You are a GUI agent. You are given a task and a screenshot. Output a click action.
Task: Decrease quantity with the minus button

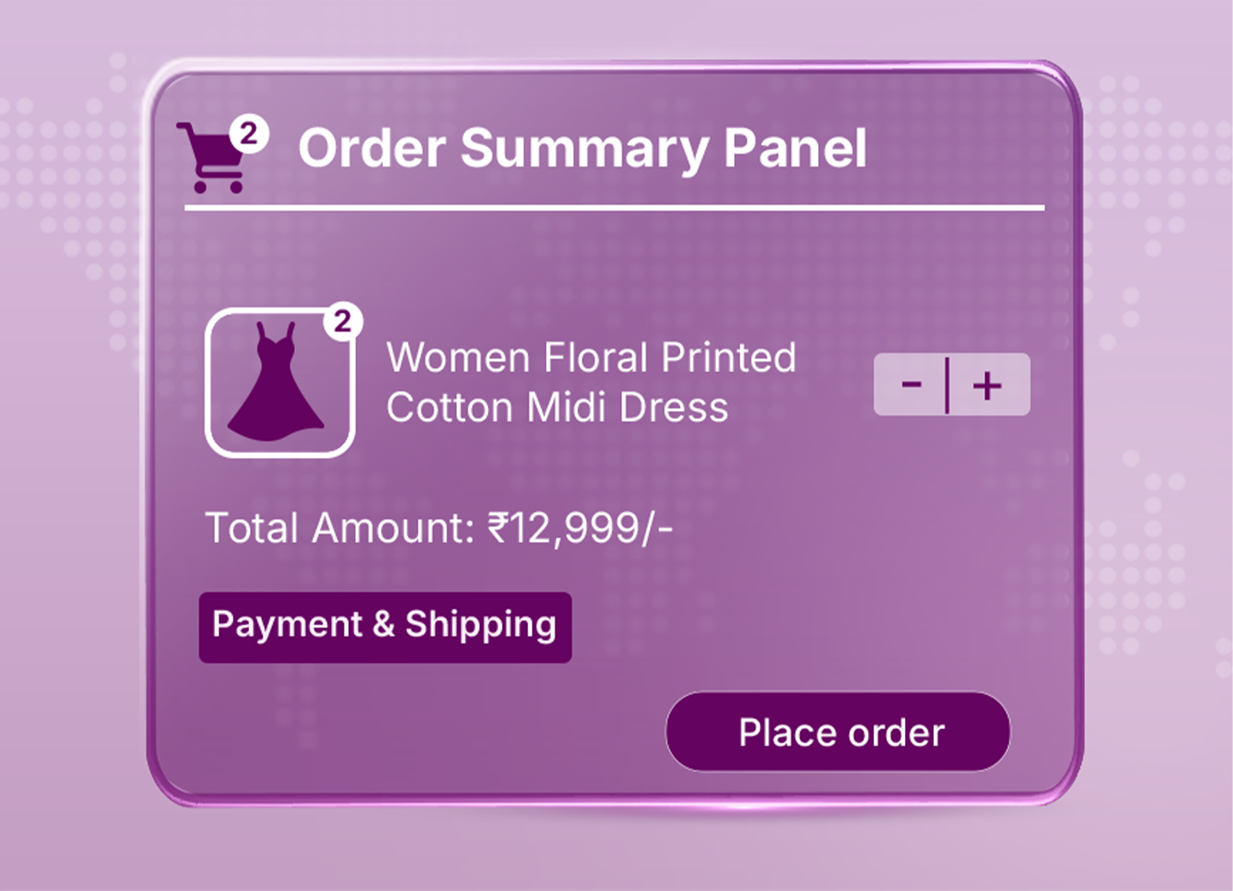click(911, 384)
